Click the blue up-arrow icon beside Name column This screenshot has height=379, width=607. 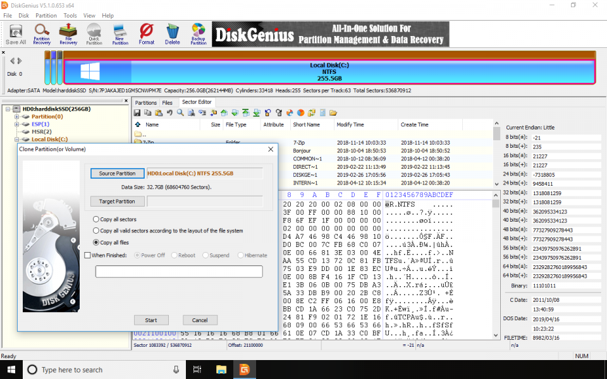coord(137,124)
